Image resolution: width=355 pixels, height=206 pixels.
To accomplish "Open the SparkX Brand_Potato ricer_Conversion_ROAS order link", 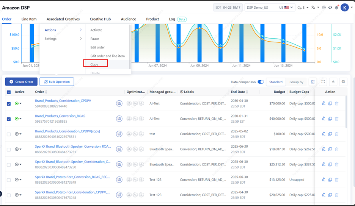I will (72, 177).
